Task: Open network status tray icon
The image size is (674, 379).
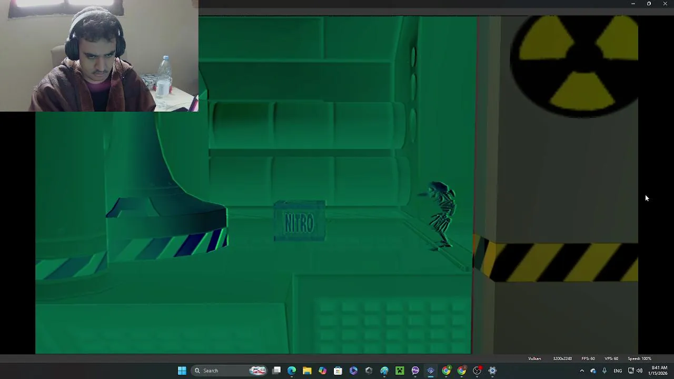Action: click(x=631, y=371)
